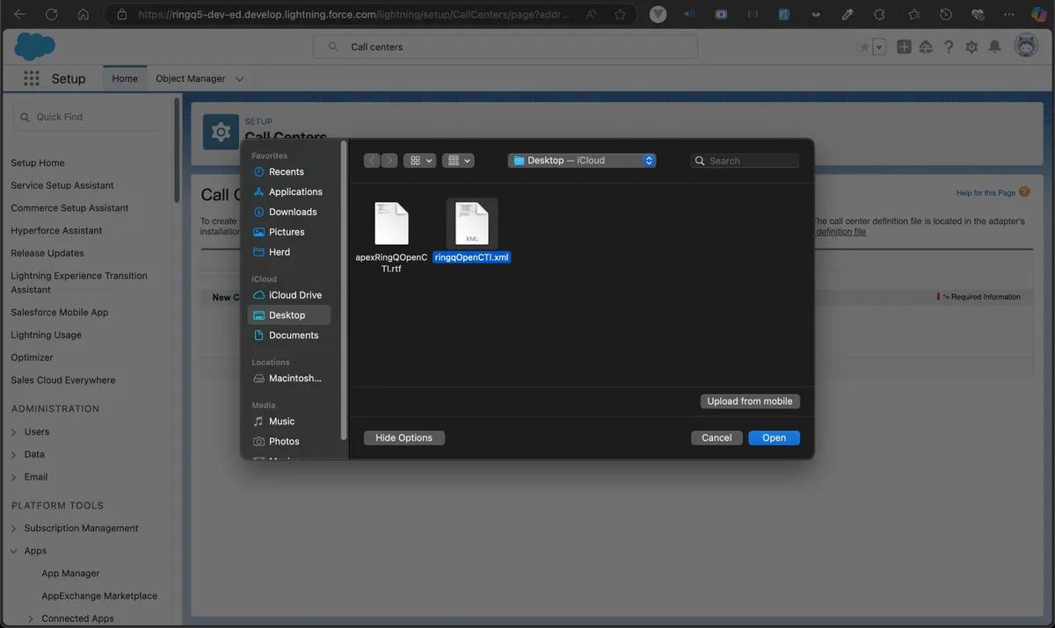Viewport: 1055px width, 628px height.
Task: Change file dialog icon view mode
Action: (x=419, y=161)
